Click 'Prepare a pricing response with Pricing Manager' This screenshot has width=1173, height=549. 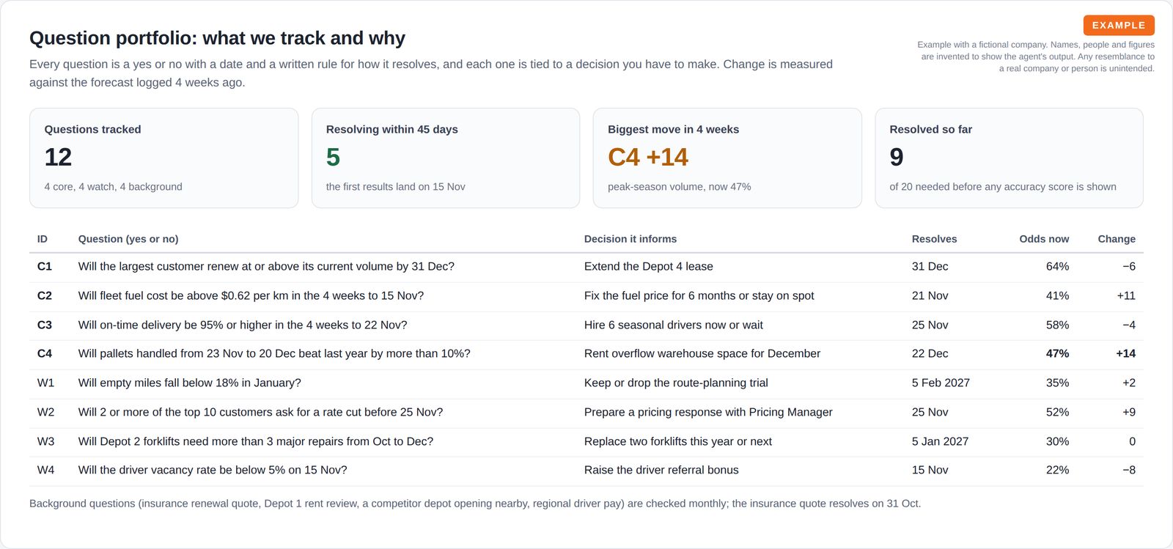click(x=708, y=413)
